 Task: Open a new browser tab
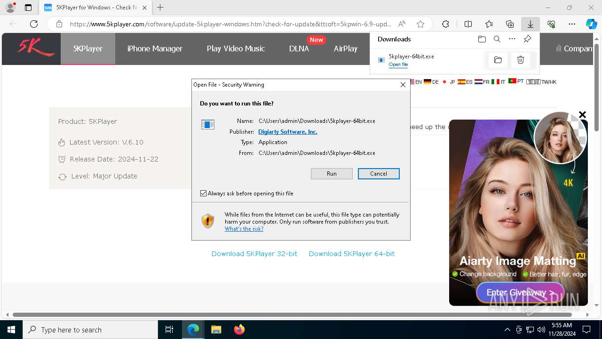(160, 8)
